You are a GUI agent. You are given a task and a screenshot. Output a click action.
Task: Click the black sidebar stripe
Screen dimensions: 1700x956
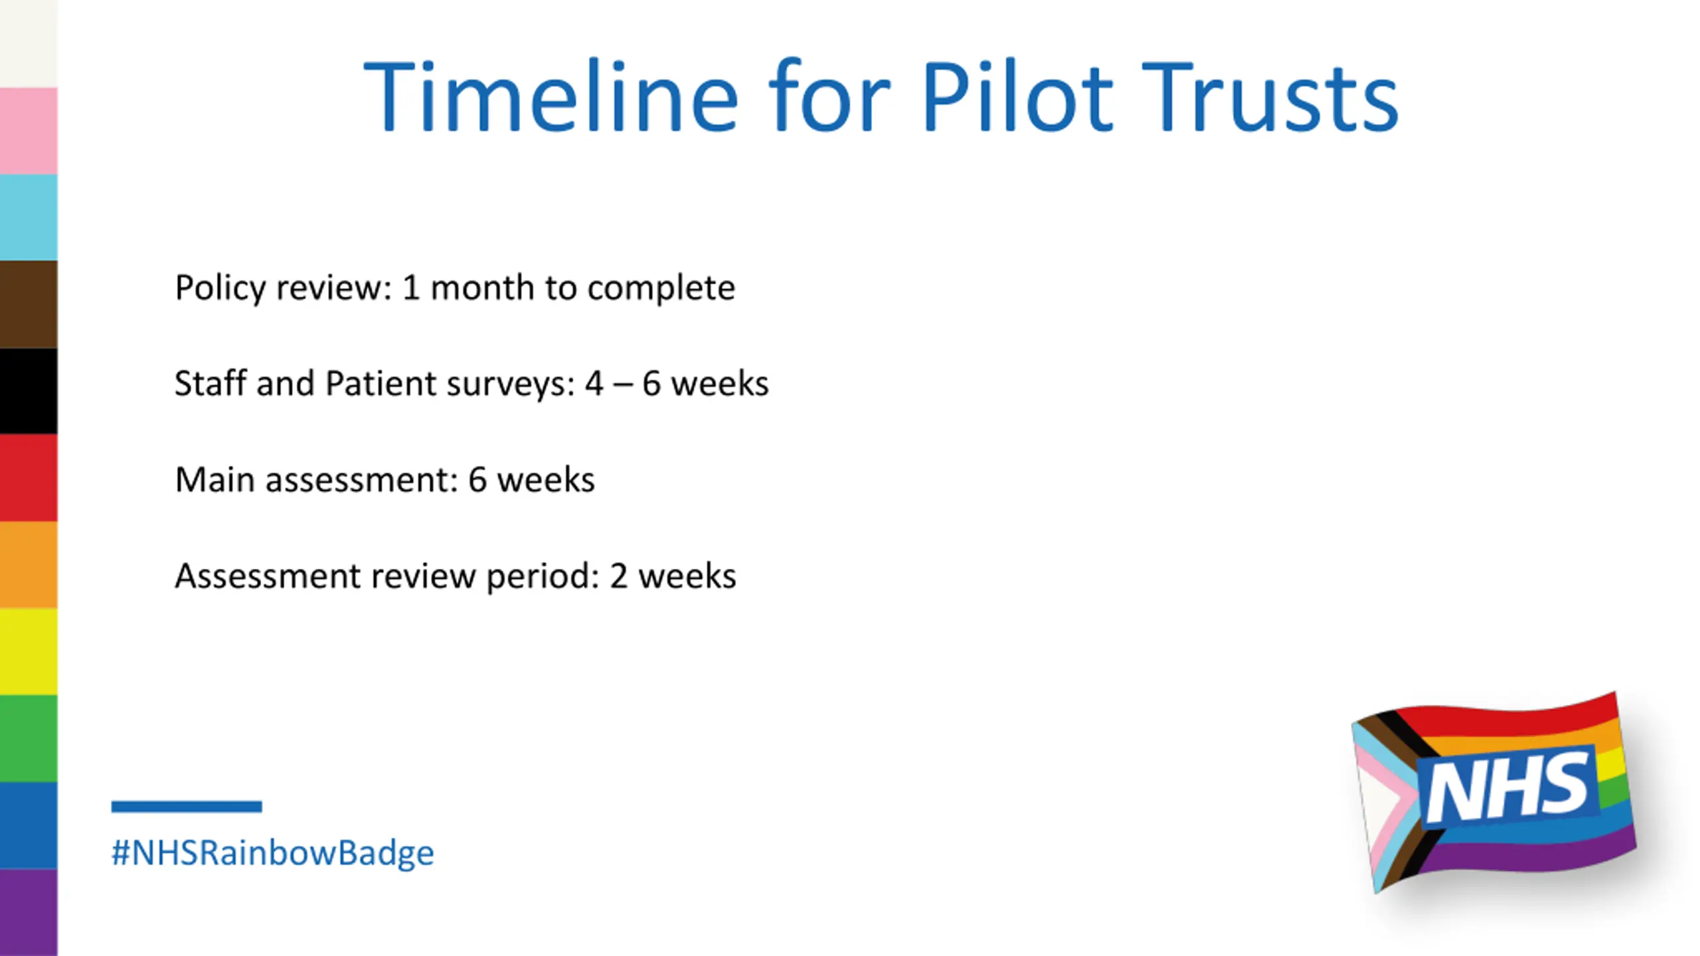(29, 392)
